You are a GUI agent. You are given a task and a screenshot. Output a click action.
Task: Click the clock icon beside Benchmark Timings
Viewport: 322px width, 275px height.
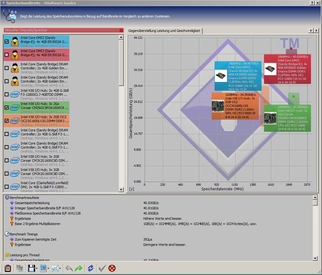coord(7,234)
